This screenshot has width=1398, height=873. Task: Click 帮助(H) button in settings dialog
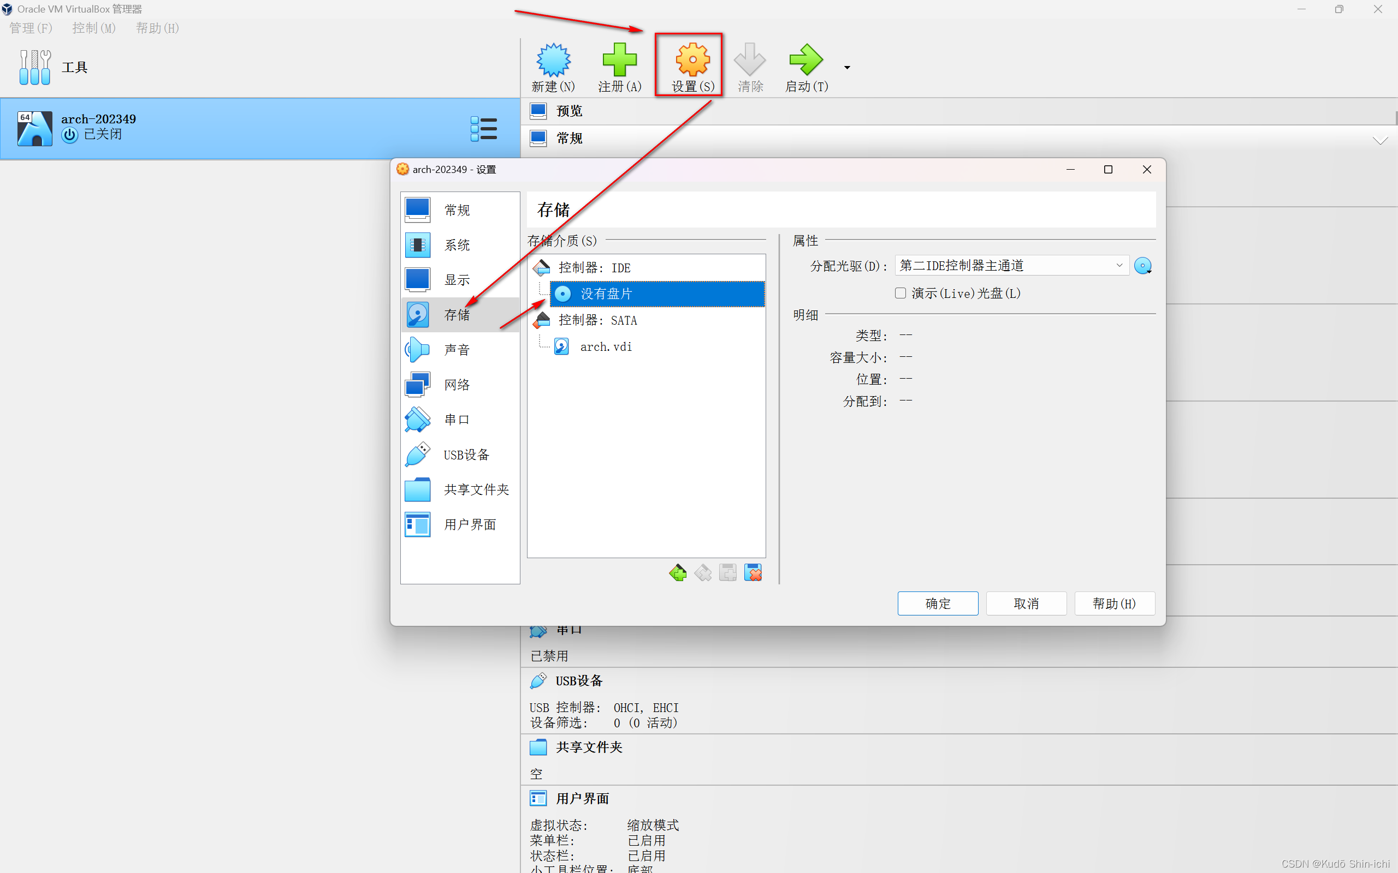(x=1115, y=603)
